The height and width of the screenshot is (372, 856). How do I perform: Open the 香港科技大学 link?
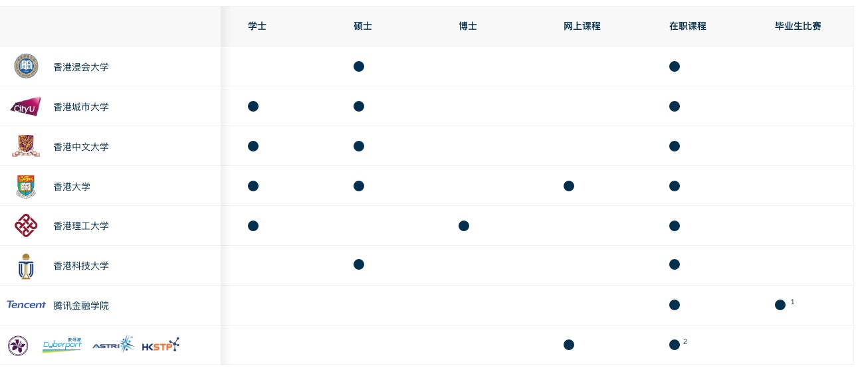(81, 266)
